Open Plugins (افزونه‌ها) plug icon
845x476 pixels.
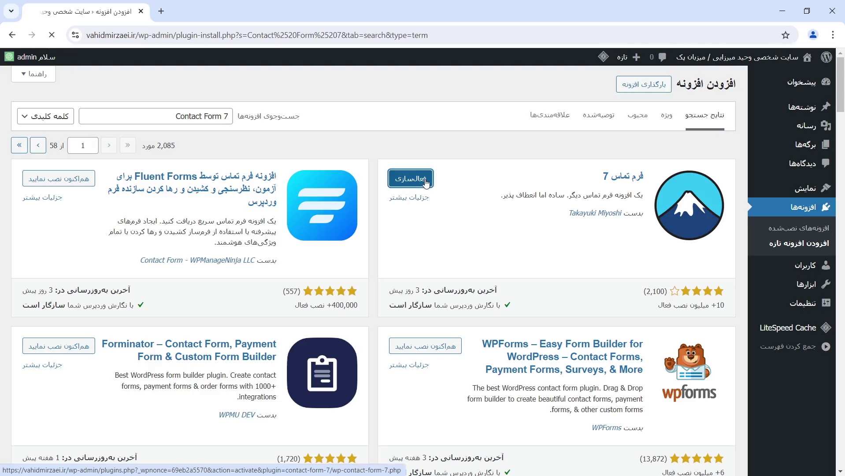(x=826, y=207)
